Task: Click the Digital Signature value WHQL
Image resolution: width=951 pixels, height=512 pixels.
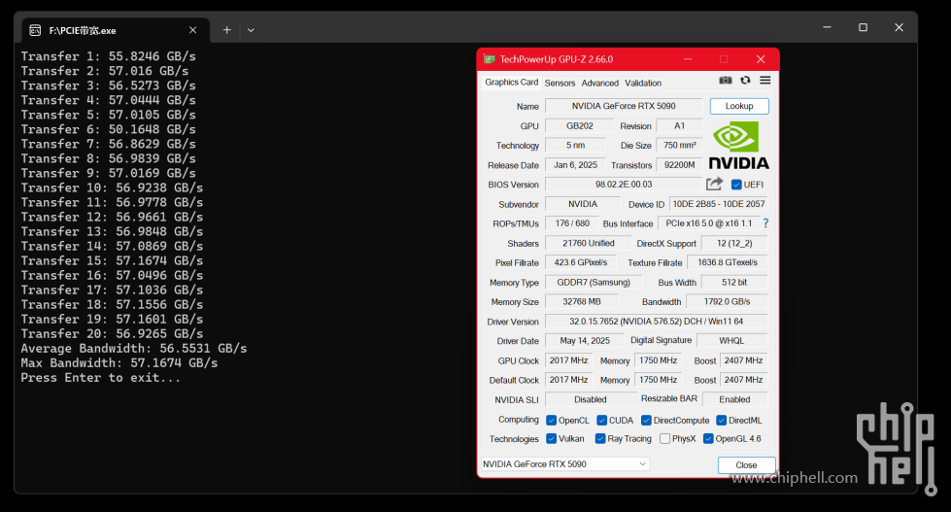Action: (x=731, y=341)
